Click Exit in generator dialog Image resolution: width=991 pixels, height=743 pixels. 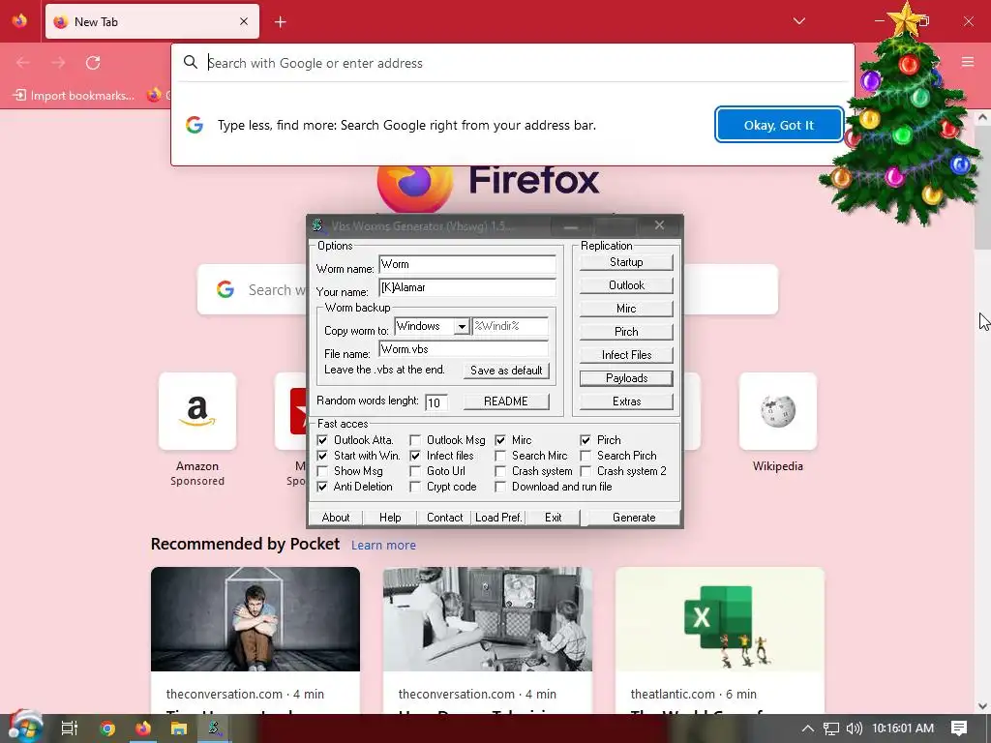(553, 518)
